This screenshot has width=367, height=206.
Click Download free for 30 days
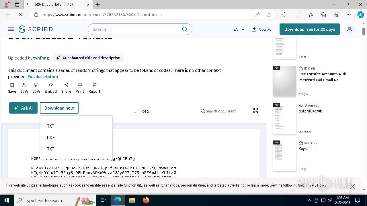click(310, 29)
